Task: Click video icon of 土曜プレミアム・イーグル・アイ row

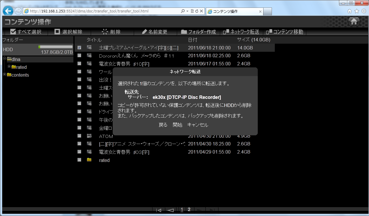Action: 89,48
